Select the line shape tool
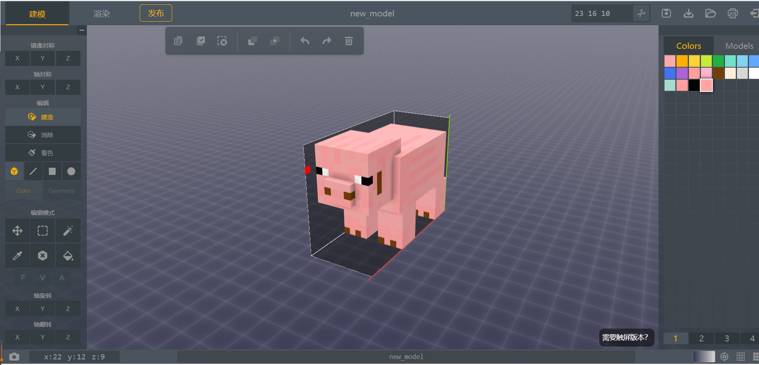 pos(33,171)
